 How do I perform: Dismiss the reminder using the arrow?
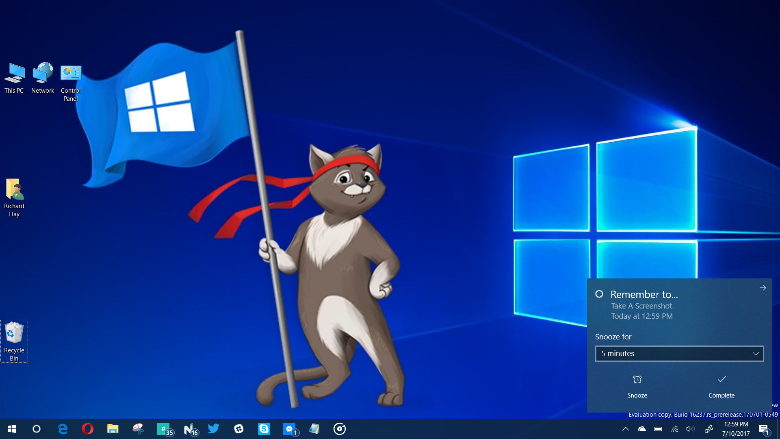(763, 288)
